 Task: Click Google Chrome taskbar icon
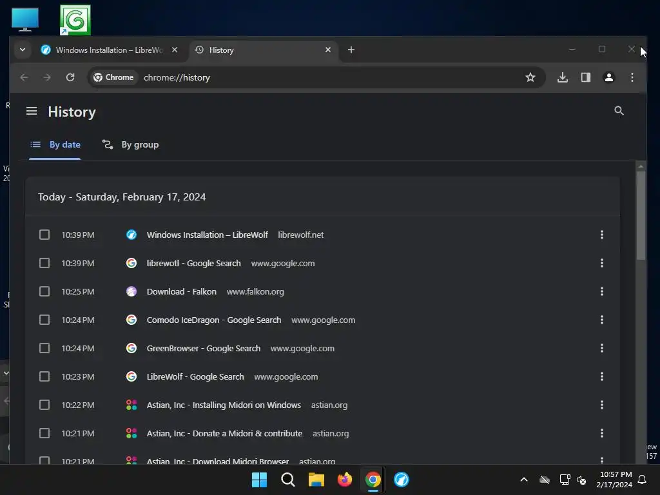click(373, 480)
